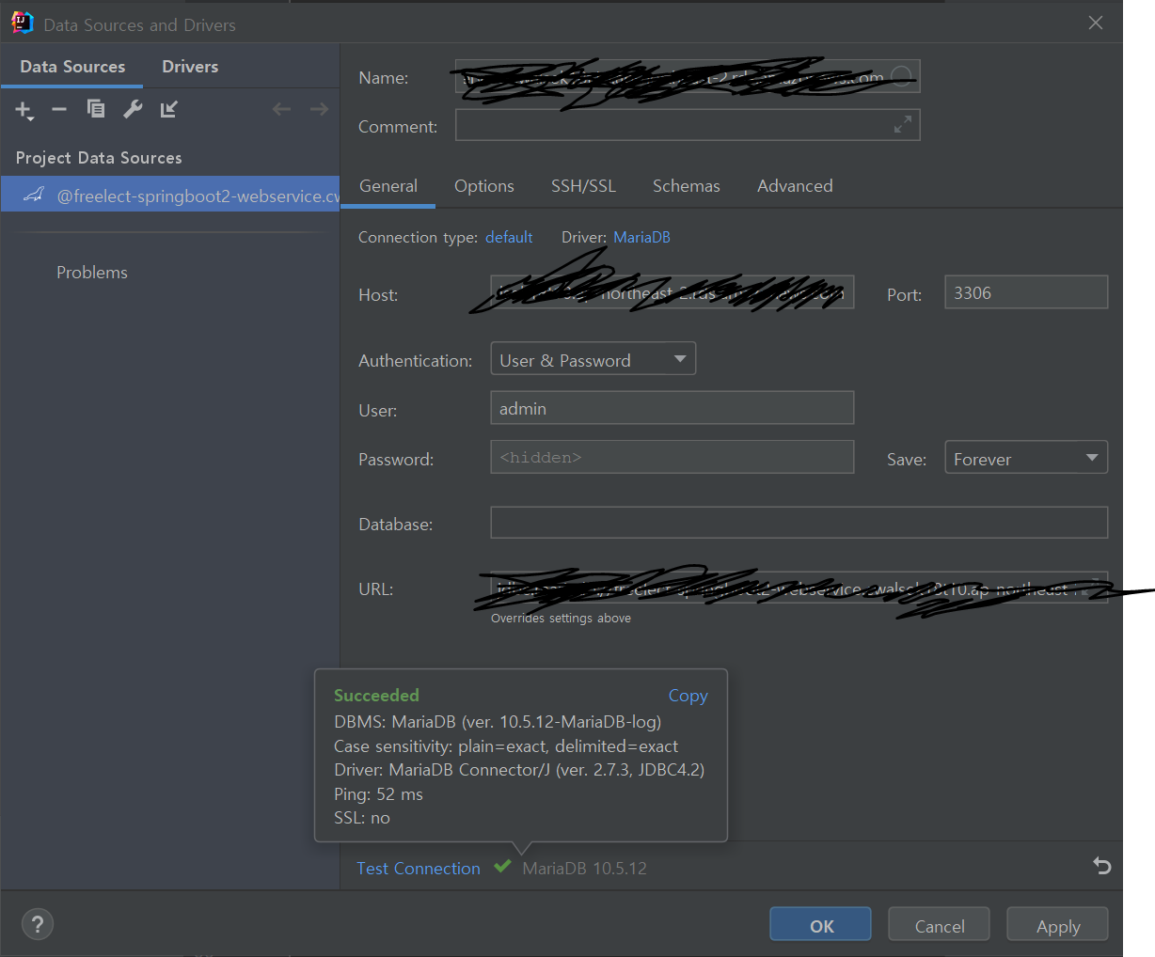Click into the Password field
Screen dimensions: 1155x957
pyautogui.click(x=672, y=457)
